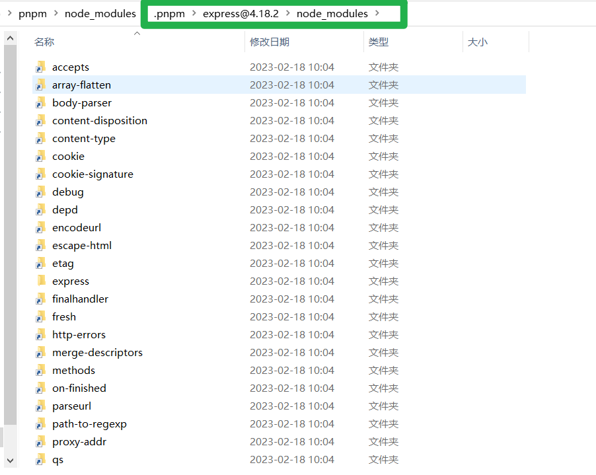Image resolution: width=596 pixels, height=475 pixels.
Task: Click the encodeurl folder icon
Action: click(41, 228)
